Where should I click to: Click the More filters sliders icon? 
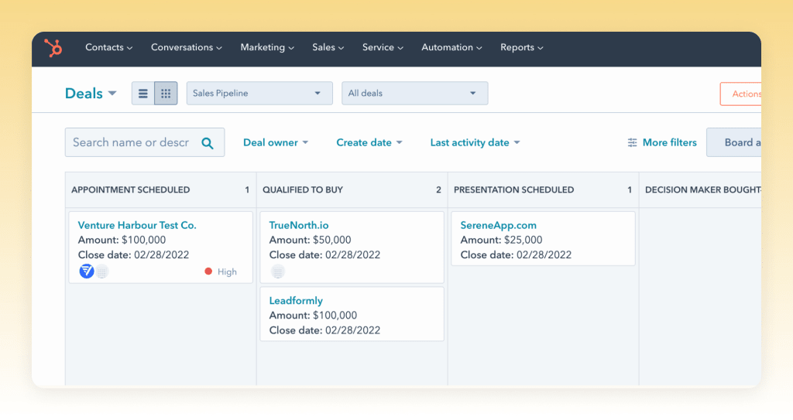pyautogui.click(x=632, y=143)
